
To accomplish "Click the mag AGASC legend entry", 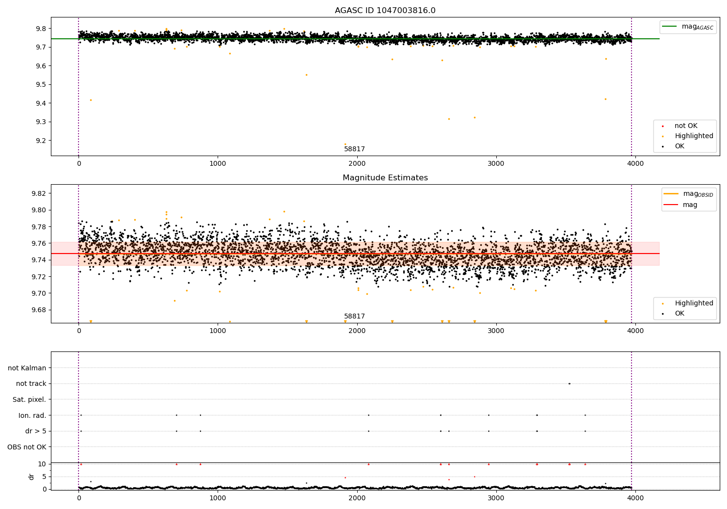I will click(x=688, y=27).
